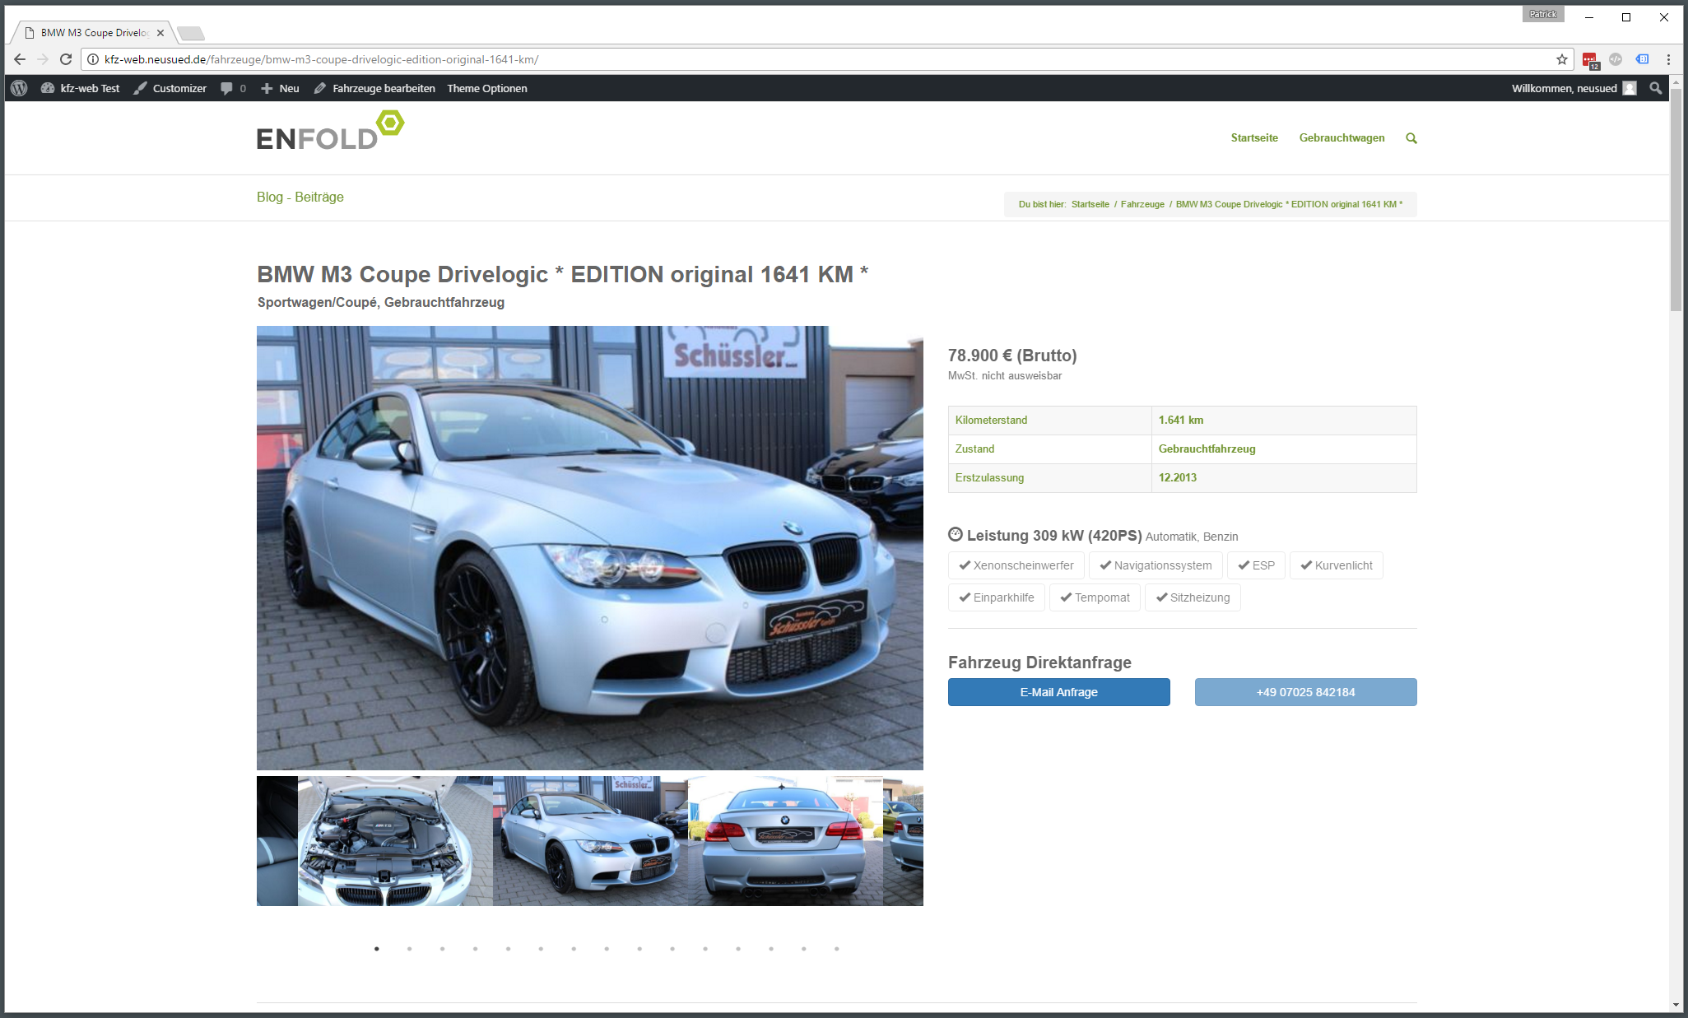Screen dimensions: 1688x1018
Task: Open the WordPress logo menu
Action: click(x=19, y=88)
